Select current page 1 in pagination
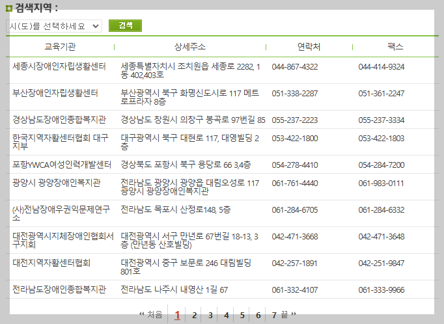 click(x=177, y=316)
